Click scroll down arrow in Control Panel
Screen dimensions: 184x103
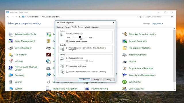click(175, 90)
